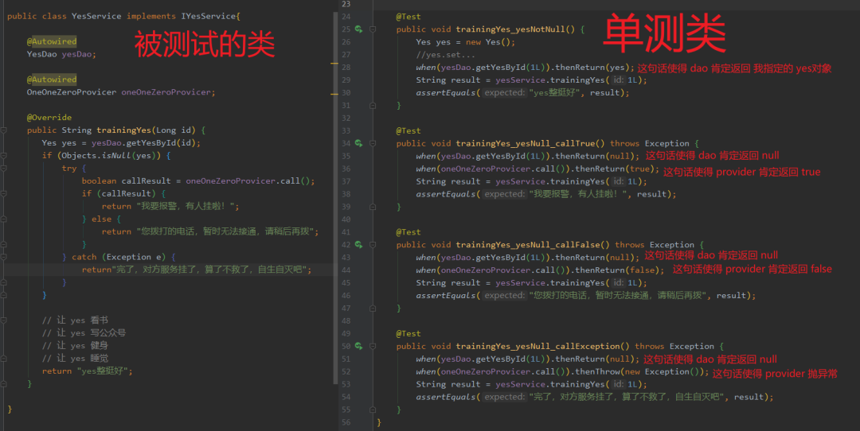Click the first @Autowired annotation above yesDao

(52, 41)
